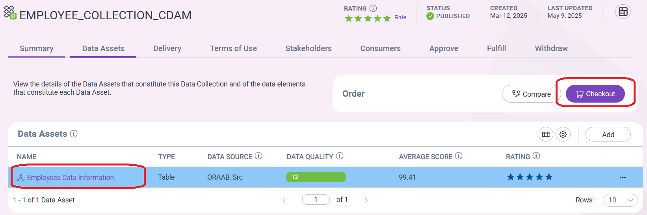Open the Consumers tab
Viewport: 647px width, 215px height.
[x=380, y=48]
